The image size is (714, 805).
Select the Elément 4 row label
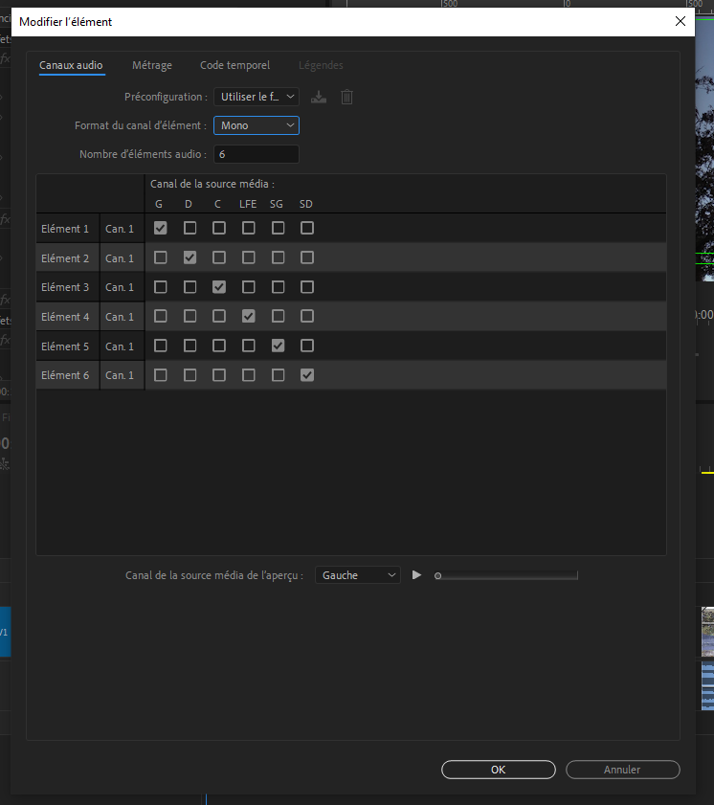pyautogui.click(x=65, y=317)
